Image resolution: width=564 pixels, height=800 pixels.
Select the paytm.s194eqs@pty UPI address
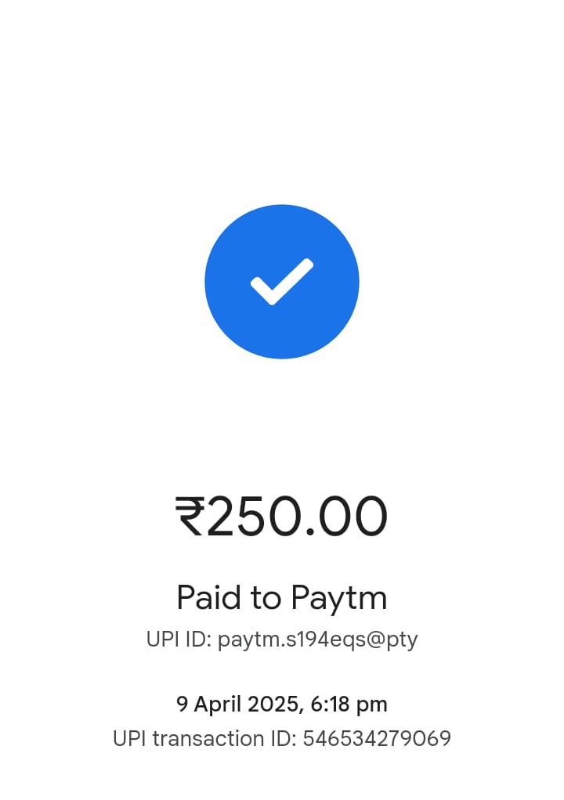pos(317,640)
